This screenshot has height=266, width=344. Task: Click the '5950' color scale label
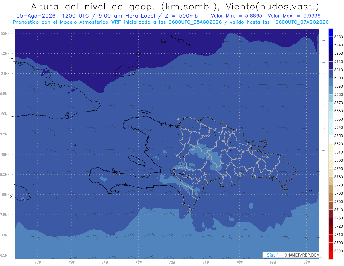click(339, 37)
